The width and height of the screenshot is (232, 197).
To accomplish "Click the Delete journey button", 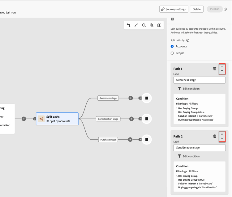I will pyautogui.click(x=197, y=9).
